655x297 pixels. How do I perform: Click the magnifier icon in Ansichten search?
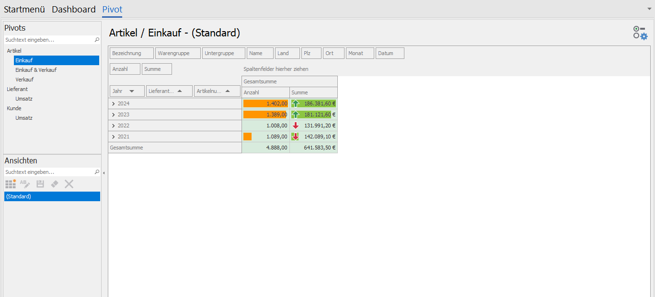(x=97, y=171)
